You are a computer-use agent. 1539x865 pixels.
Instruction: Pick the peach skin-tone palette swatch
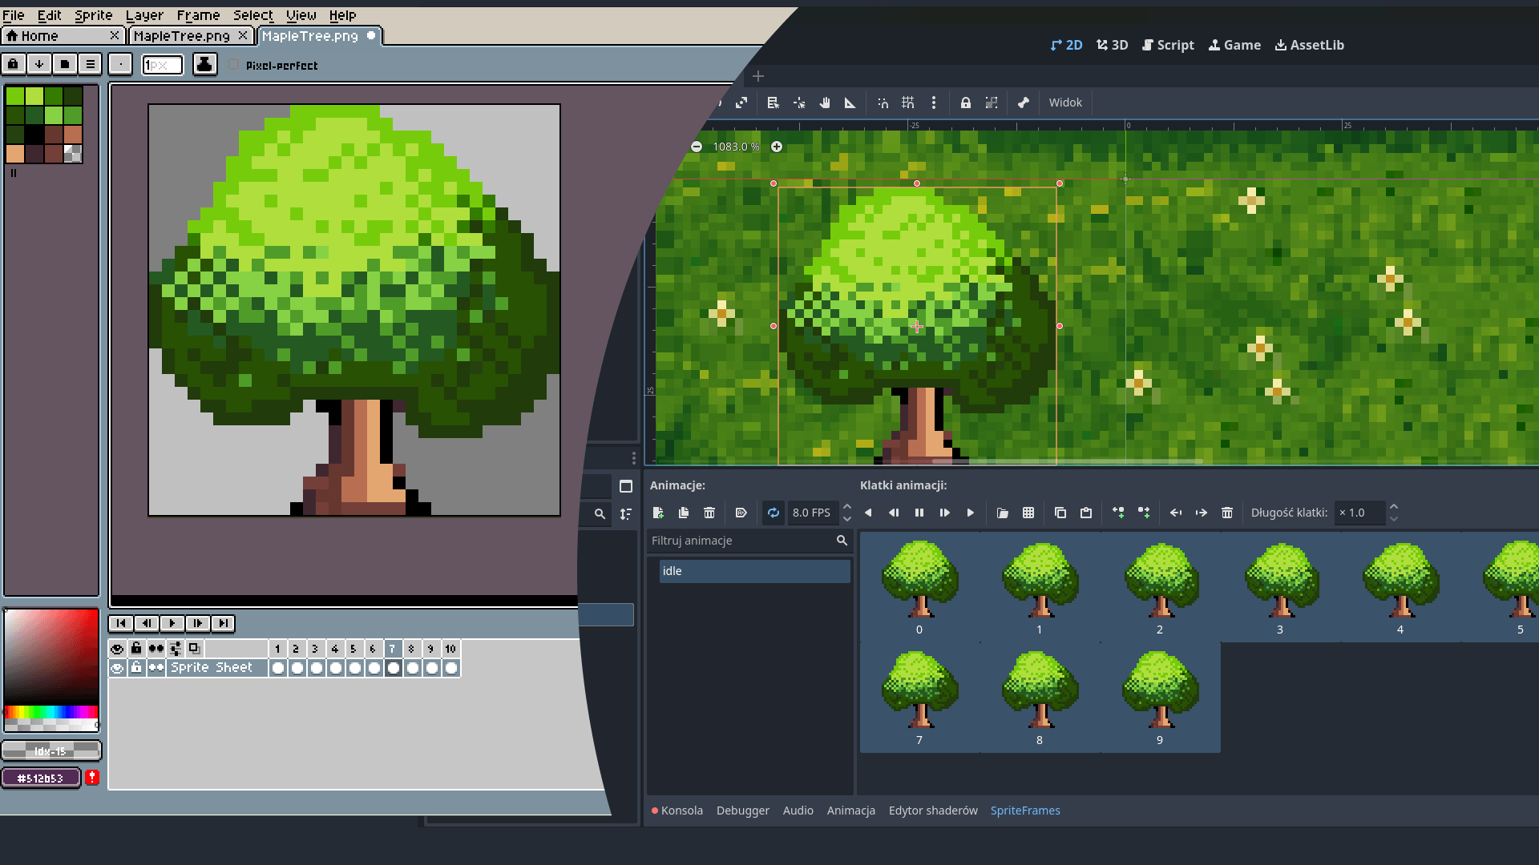coord(15,153)
